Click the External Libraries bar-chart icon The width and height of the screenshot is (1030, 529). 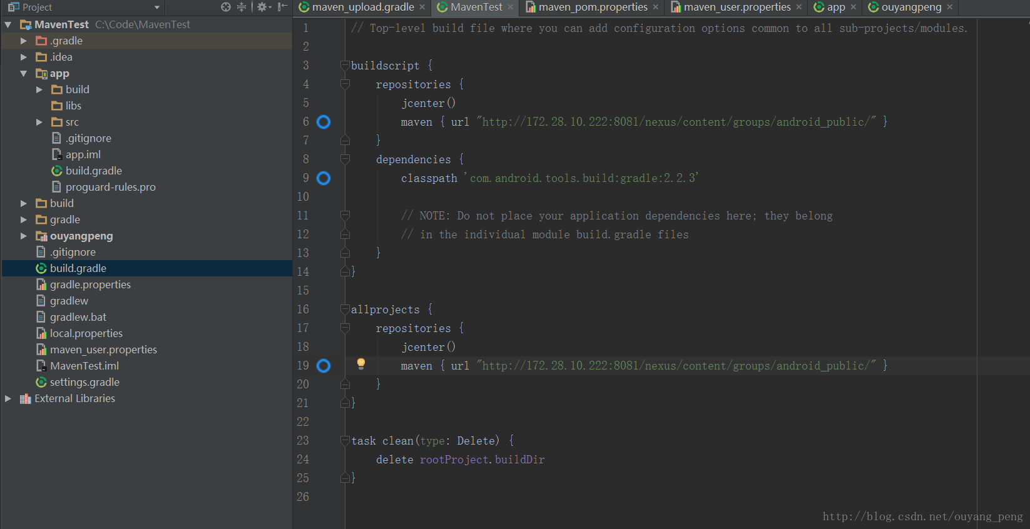click(26, 398)
